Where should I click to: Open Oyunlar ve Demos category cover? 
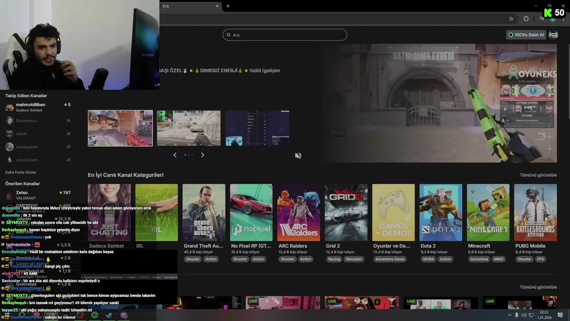393,213
